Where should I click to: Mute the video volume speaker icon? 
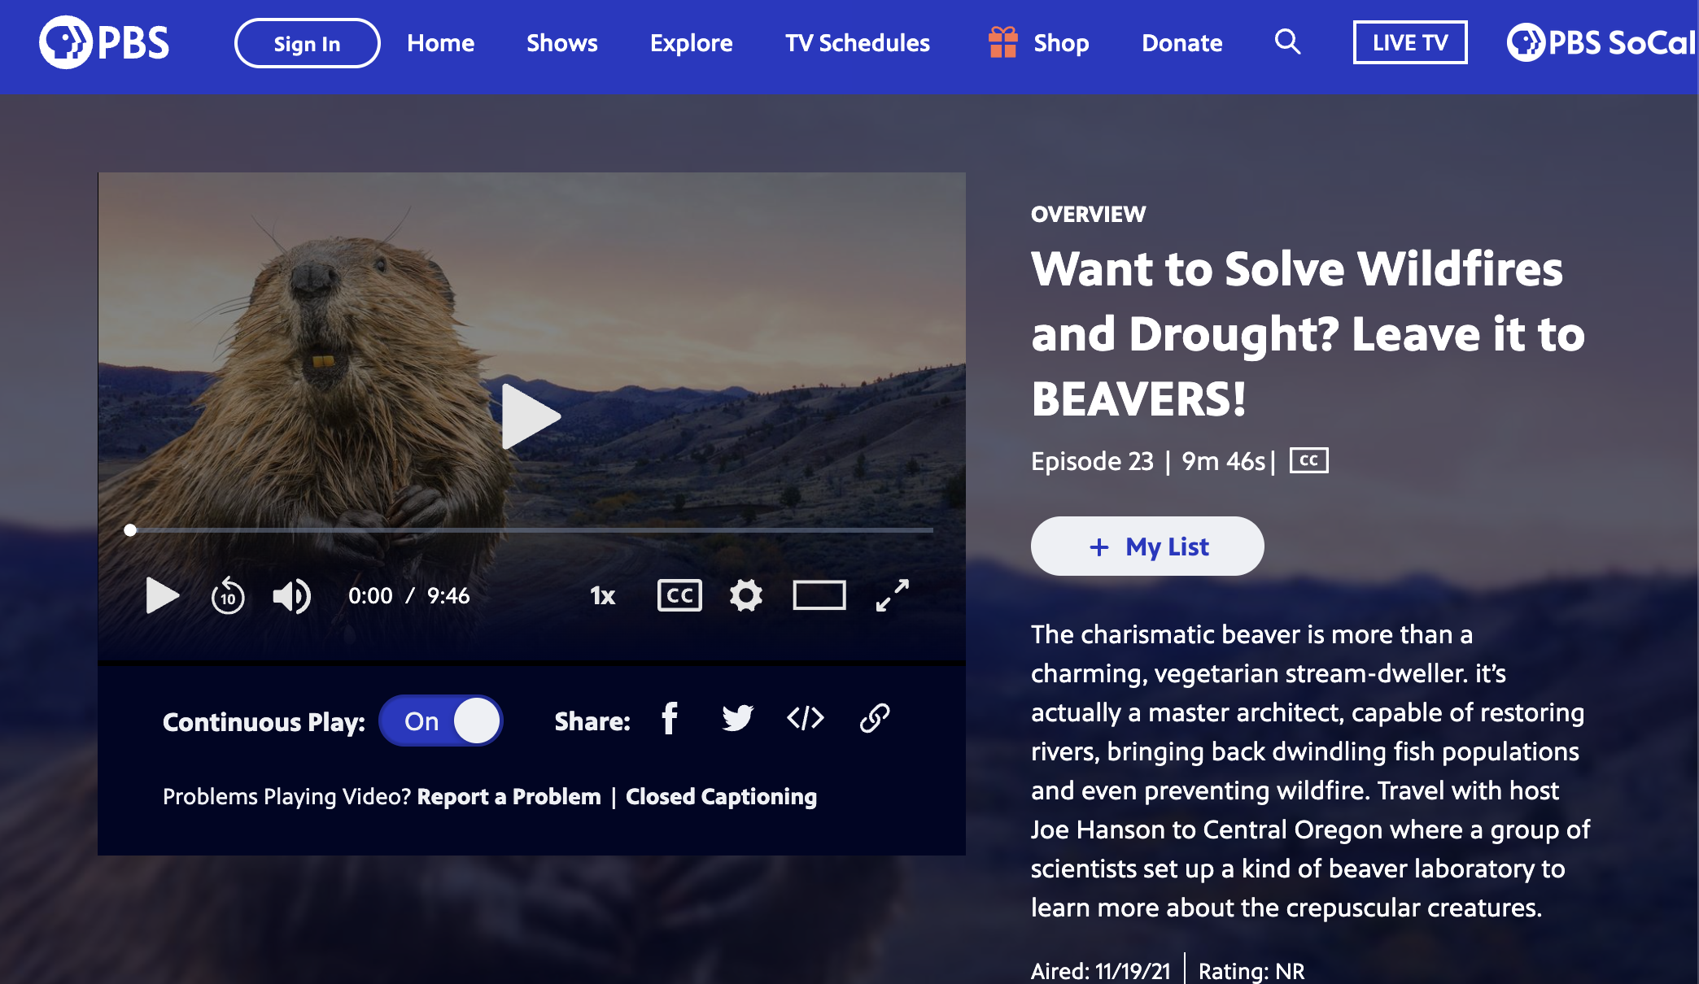tap(291, 596)
